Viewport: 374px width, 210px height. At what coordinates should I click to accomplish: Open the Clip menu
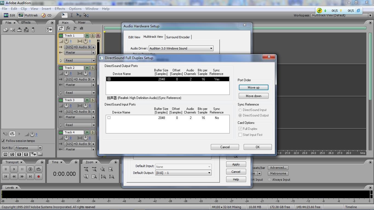(24, 8)
